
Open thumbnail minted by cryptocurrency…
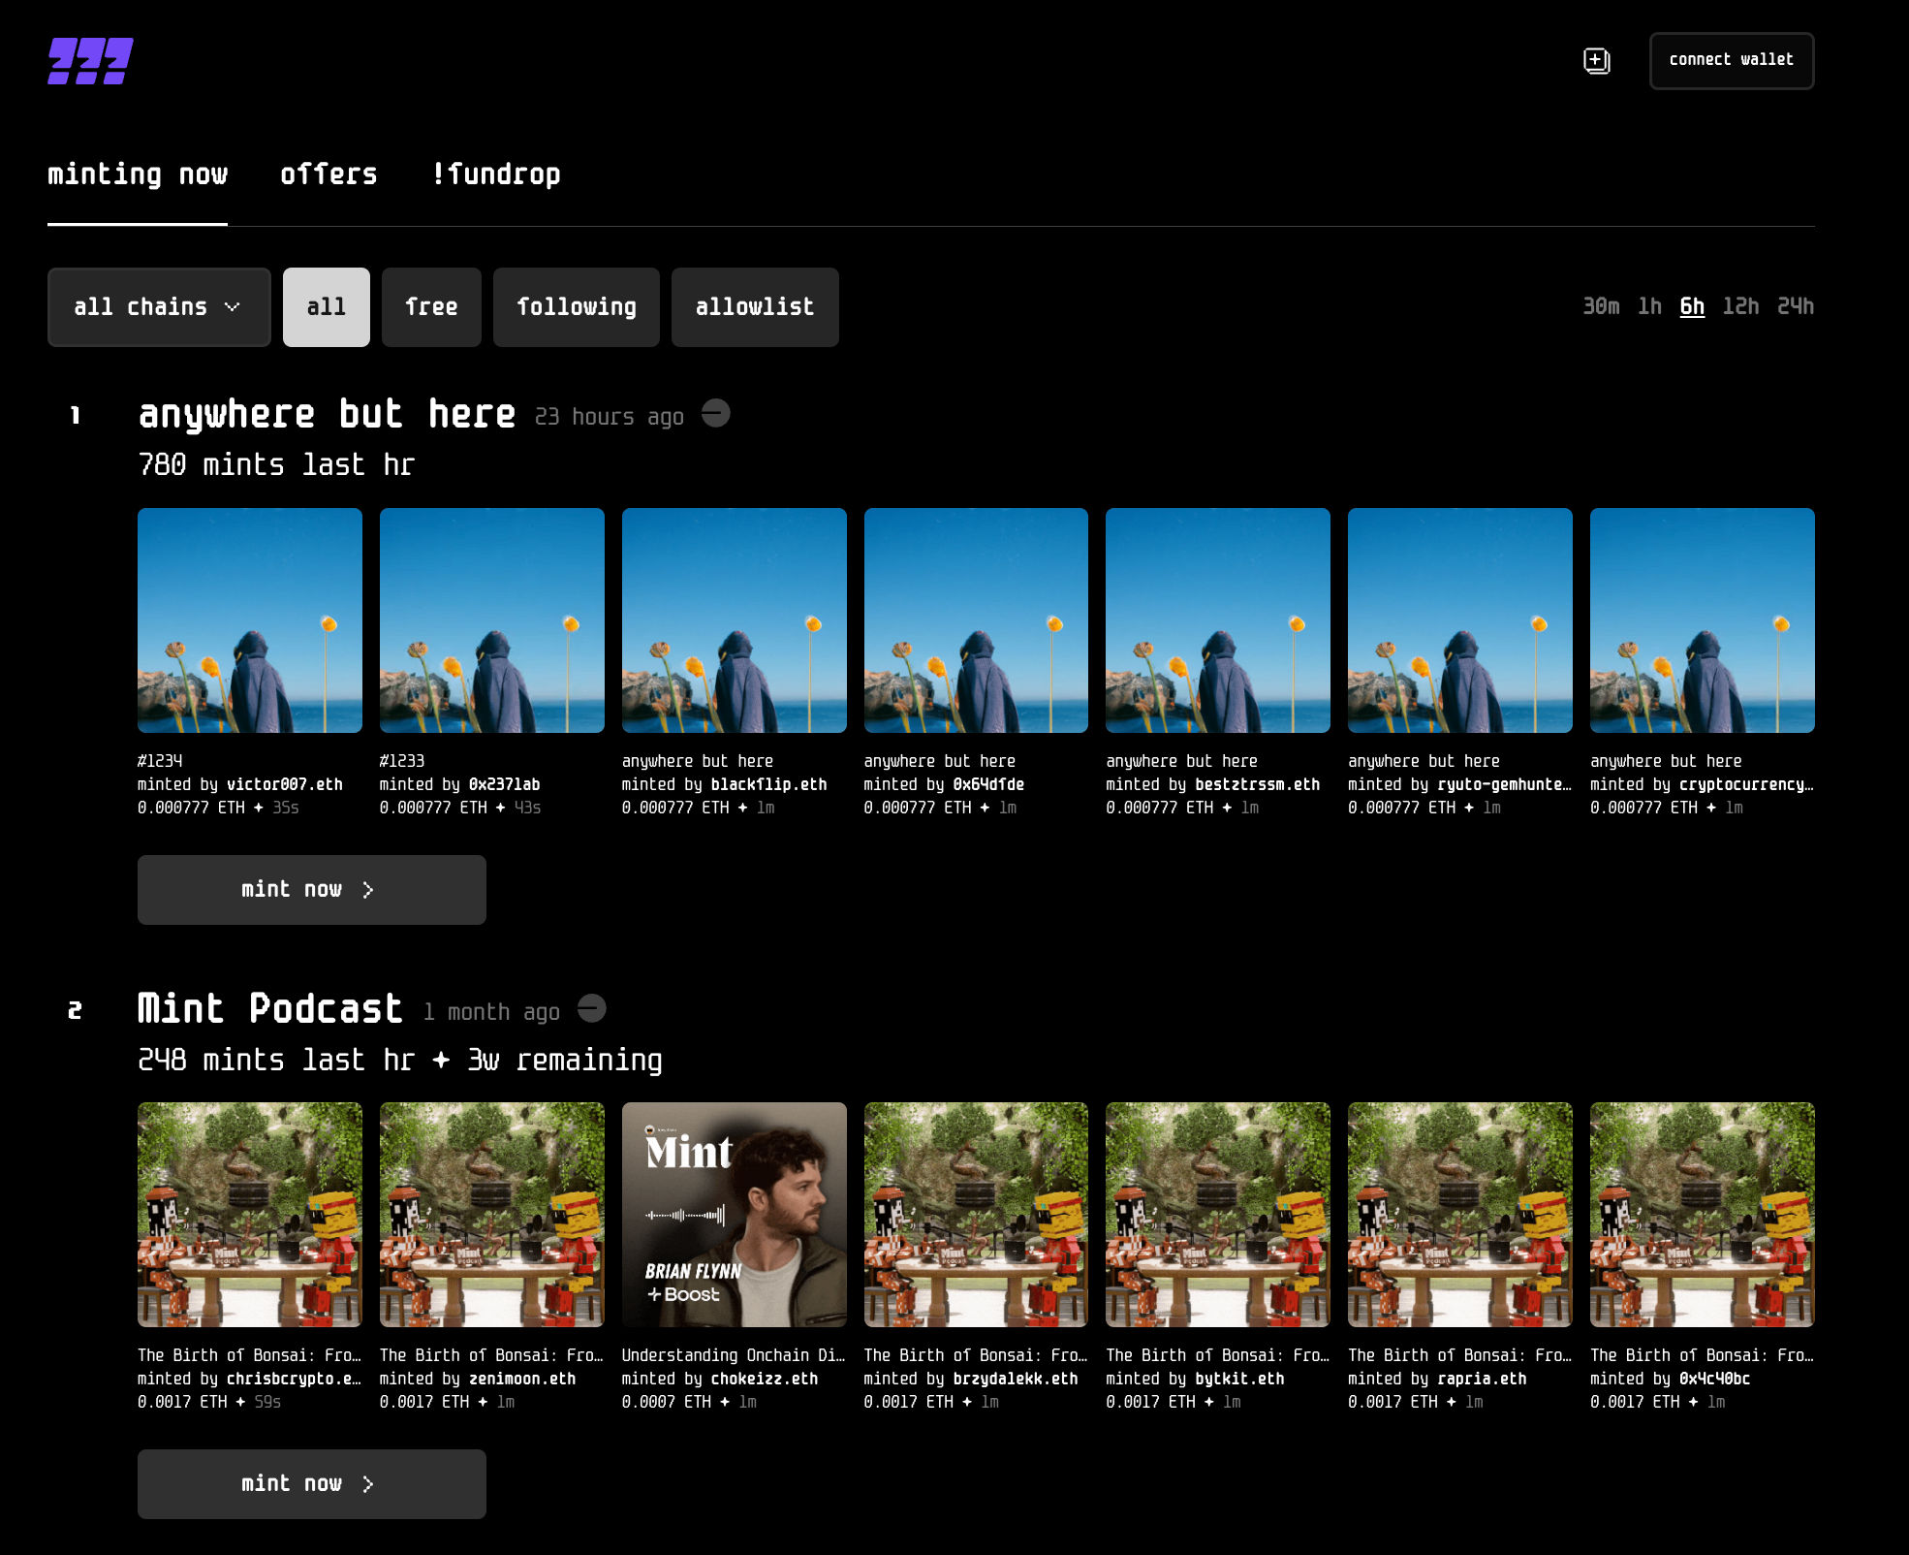pyautogui.click(x=1703, y=620)
